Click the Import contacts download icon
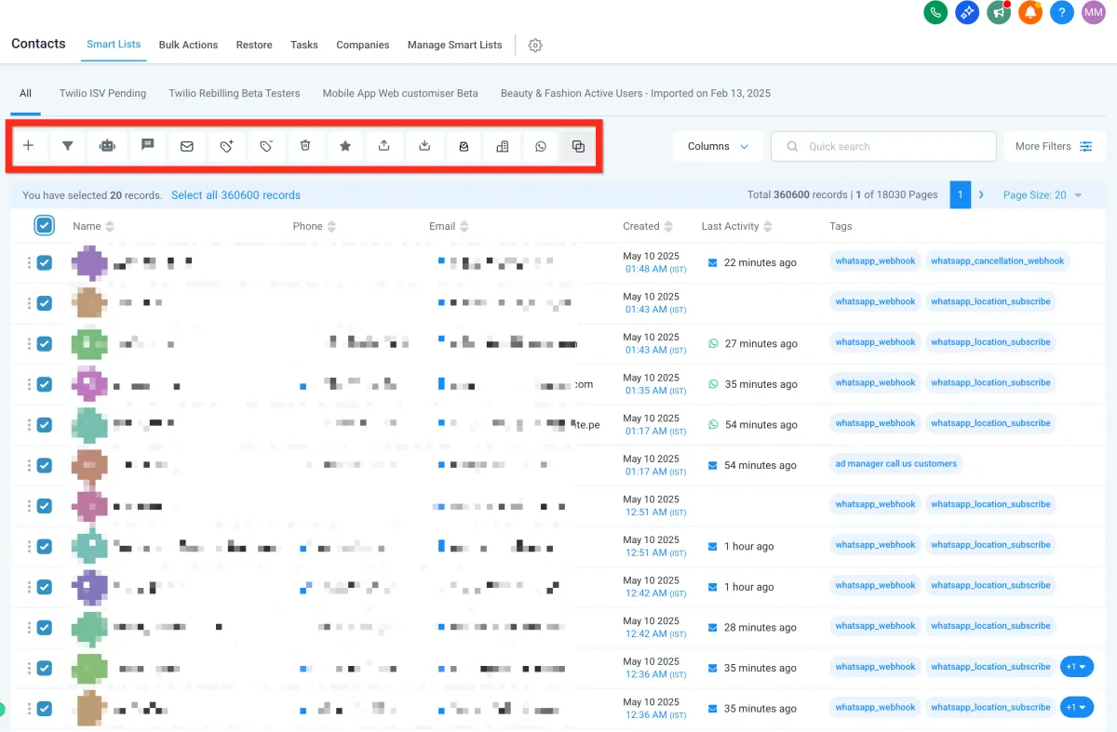Screen dimensions: 1117x732 424,146
